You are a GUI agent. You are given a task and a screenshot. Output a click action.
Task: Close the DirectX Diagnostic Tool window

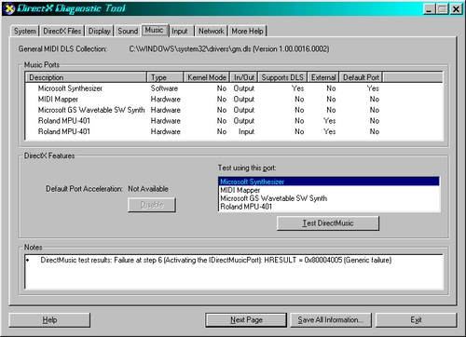click(456, 9)
